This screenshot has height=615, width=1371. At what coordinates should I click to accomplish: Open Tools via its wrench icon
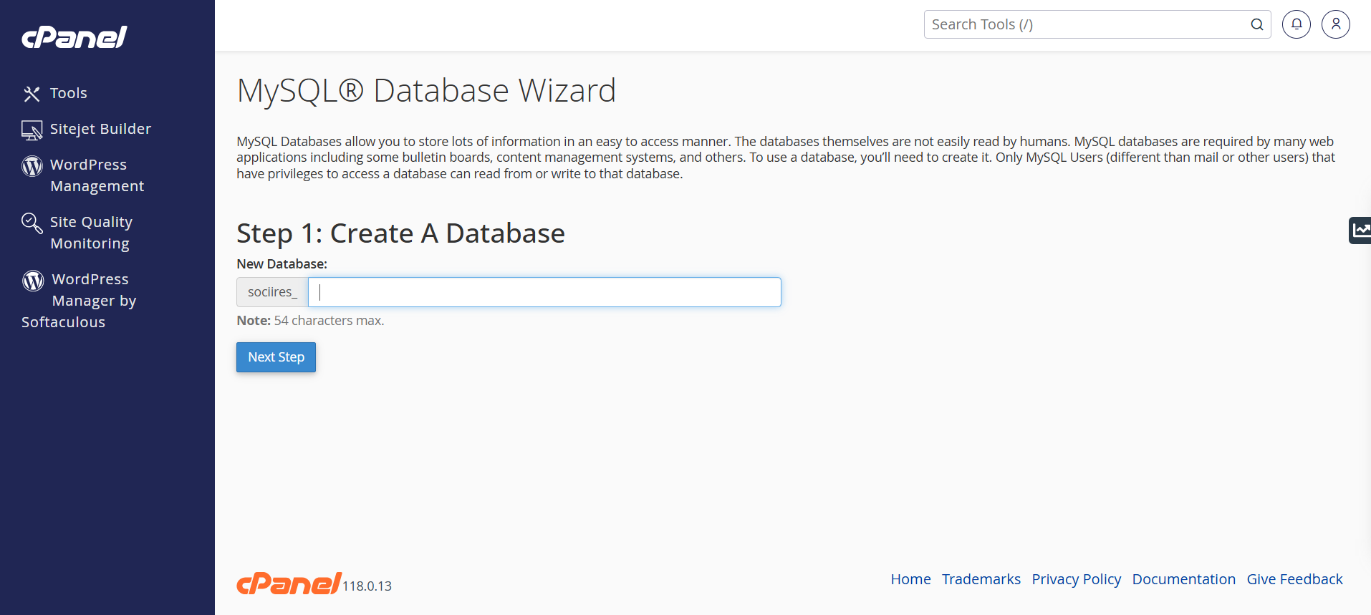32,94
